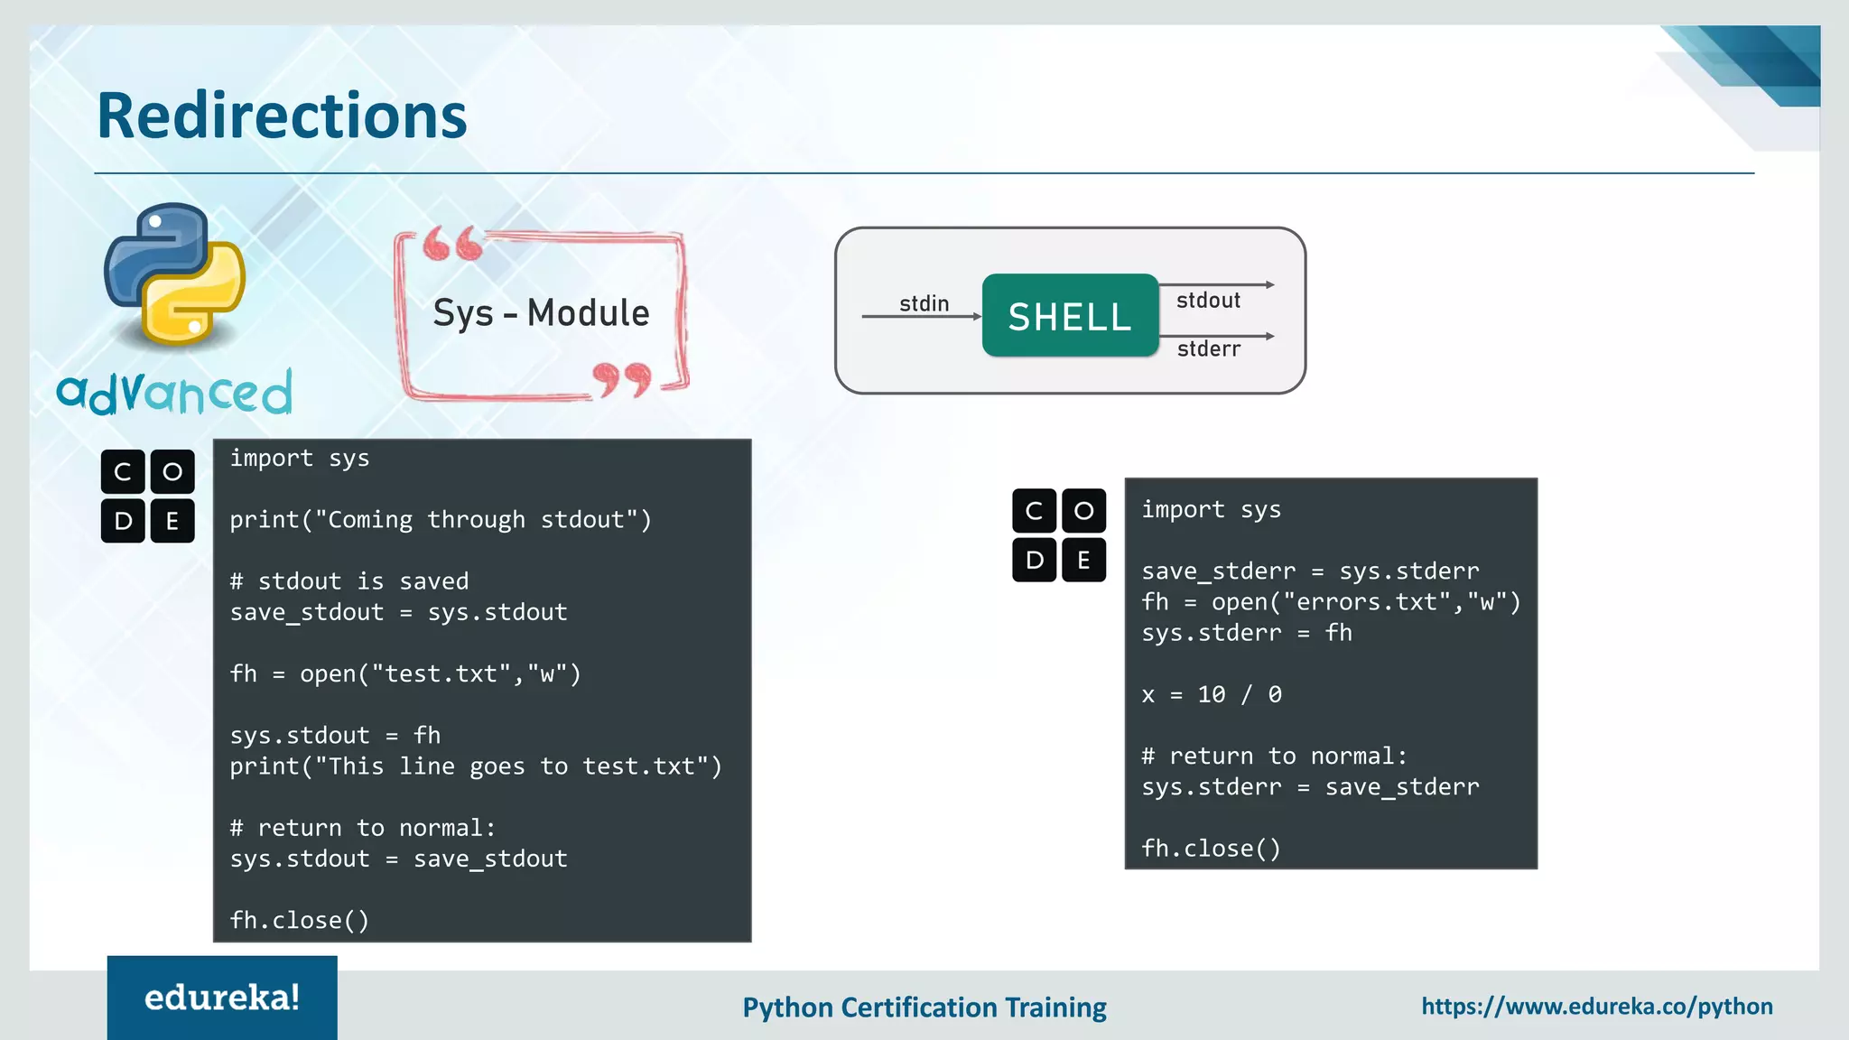
Task: Click '# return to normal:' in left code
Action: (363, 828)
